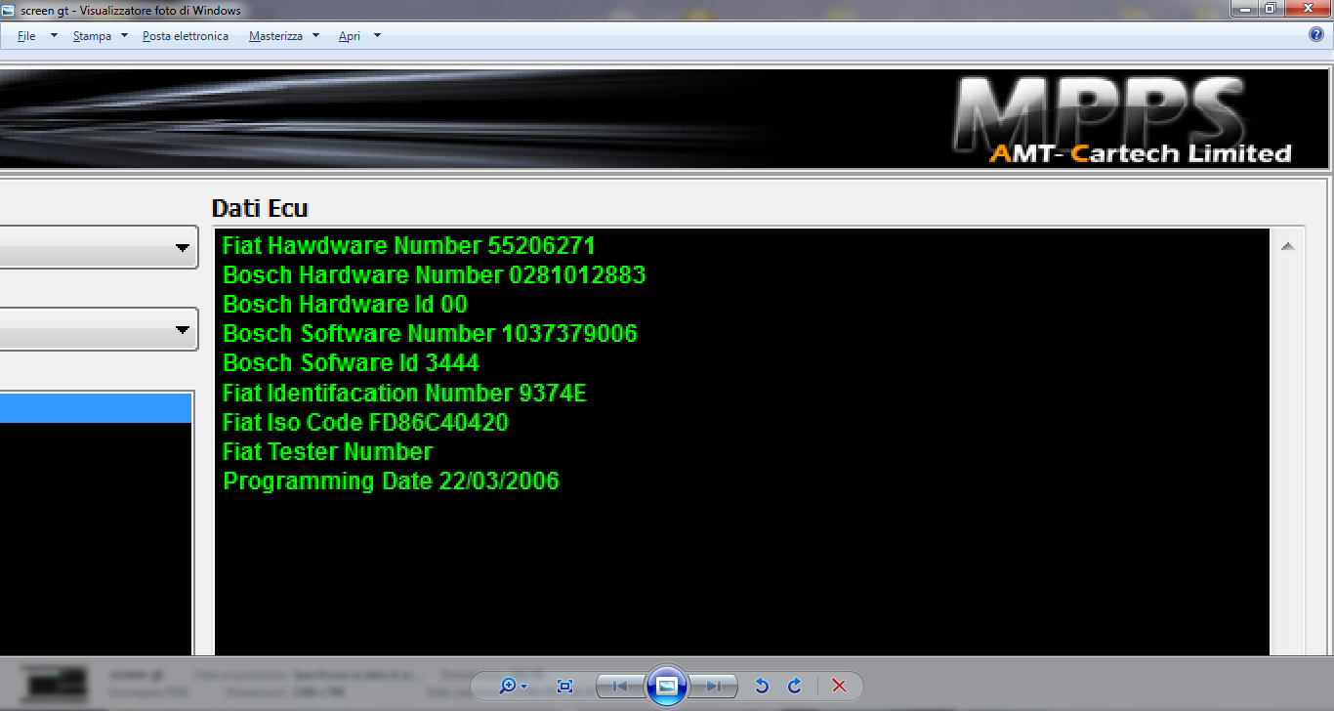Screen dimensions: 1334x711
Task: Click the fit-to-window actual size icon
Action: [x=564, y=686]
